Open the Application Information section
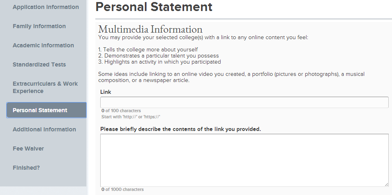Screen dimensions: 392x195 [45, 7]
